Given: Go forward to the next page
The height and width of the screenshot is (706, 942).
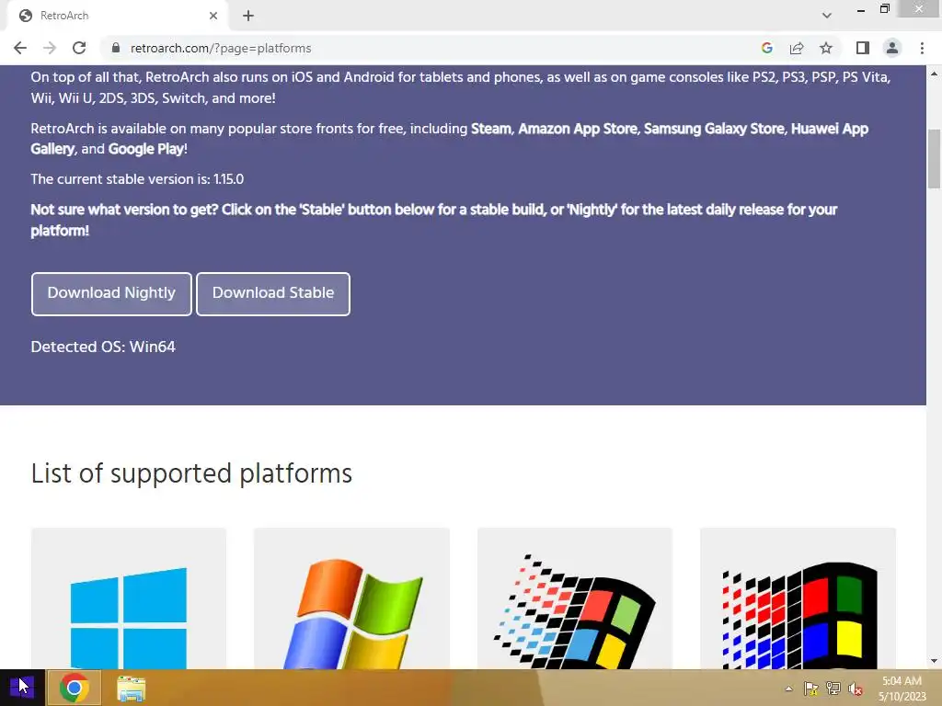Looking at the screenshot, I should (x=50, y=48).
